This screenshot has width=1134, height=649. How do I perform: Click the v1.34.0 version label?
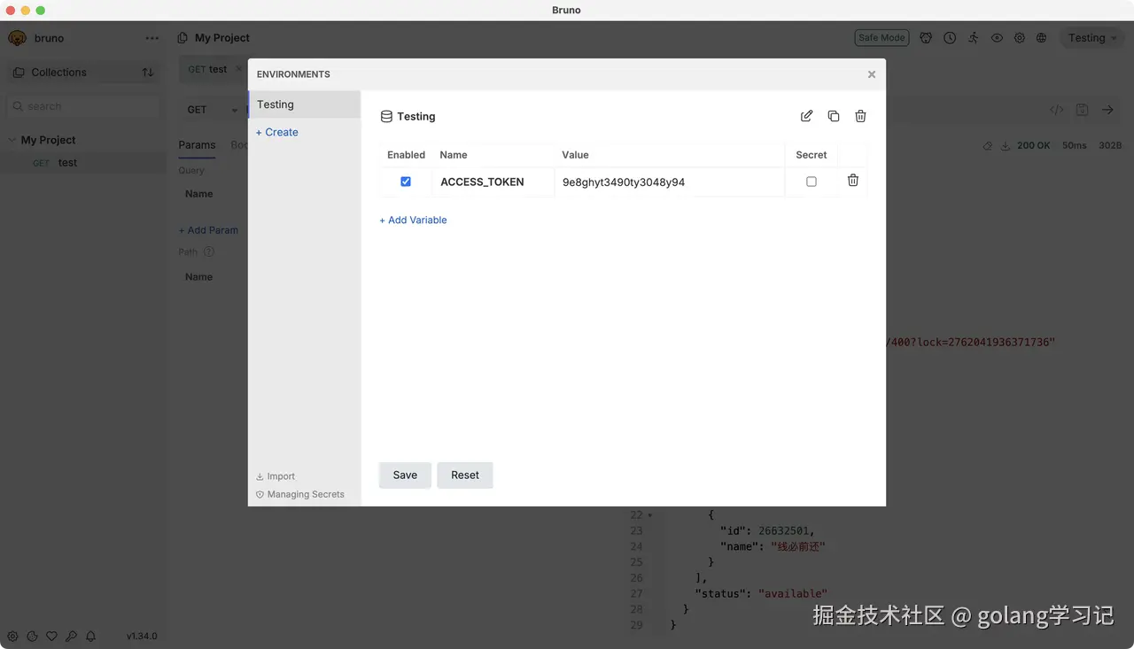[142, 636]
